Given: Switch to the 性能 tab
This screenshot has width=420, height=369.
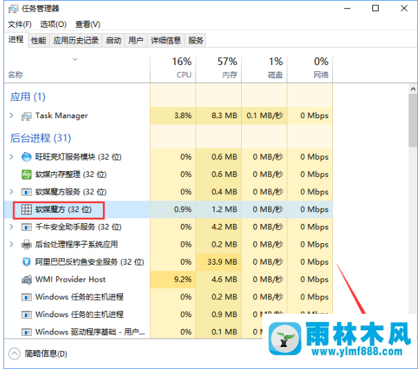Looking at the screenshot, I should click(x=39, y=41).
